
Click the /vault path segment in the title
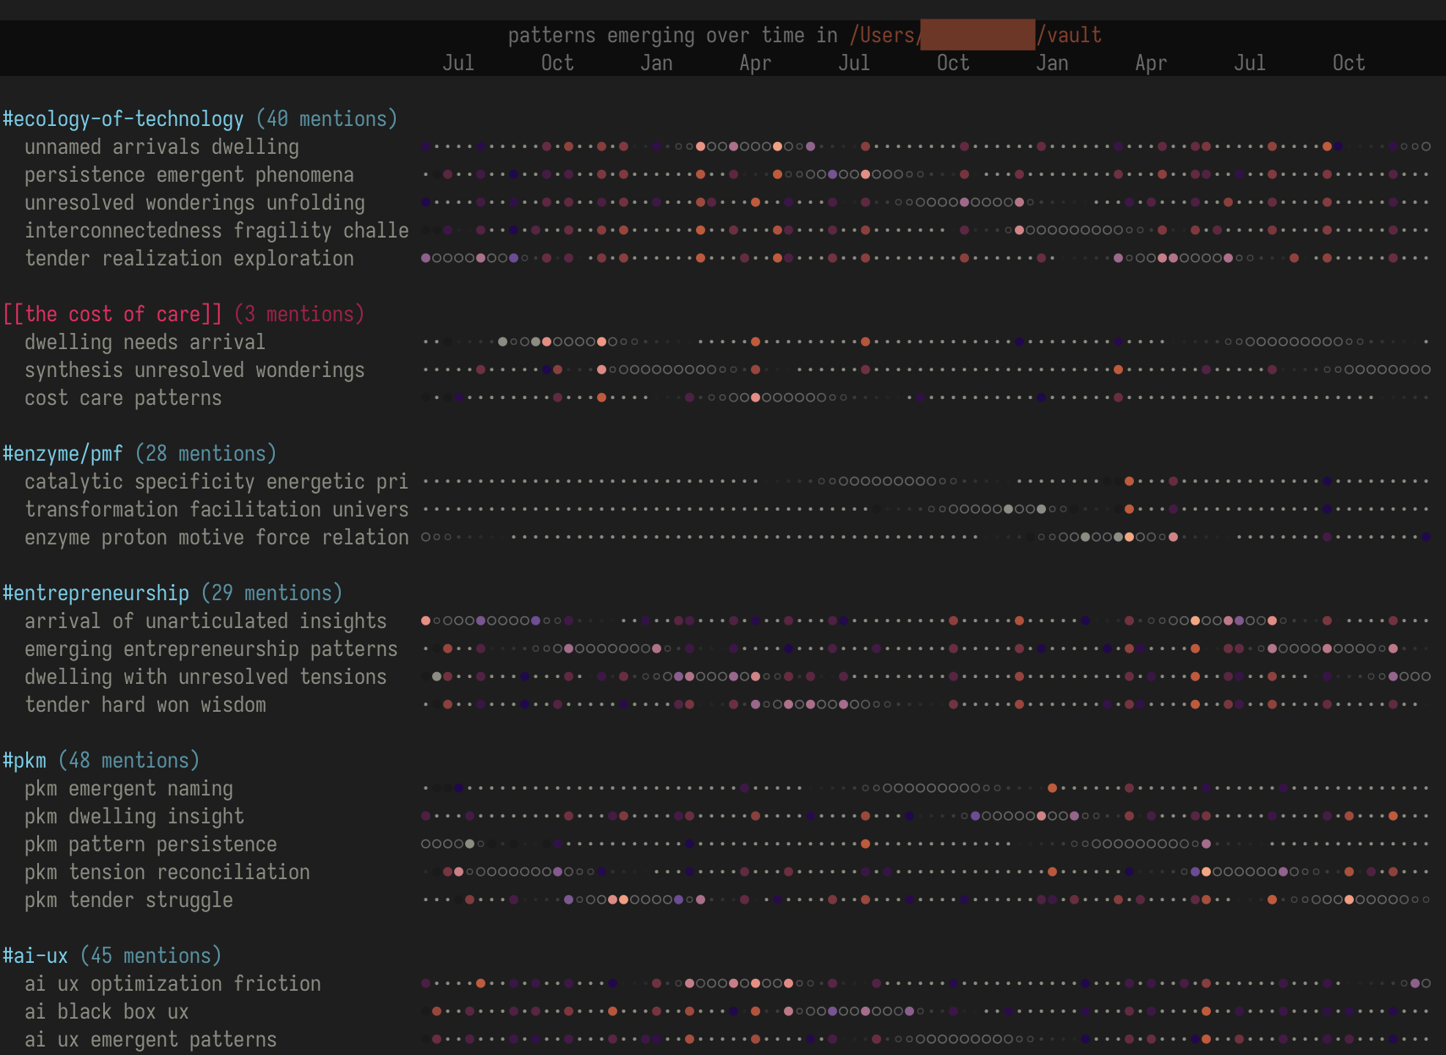pos(1070,36)
